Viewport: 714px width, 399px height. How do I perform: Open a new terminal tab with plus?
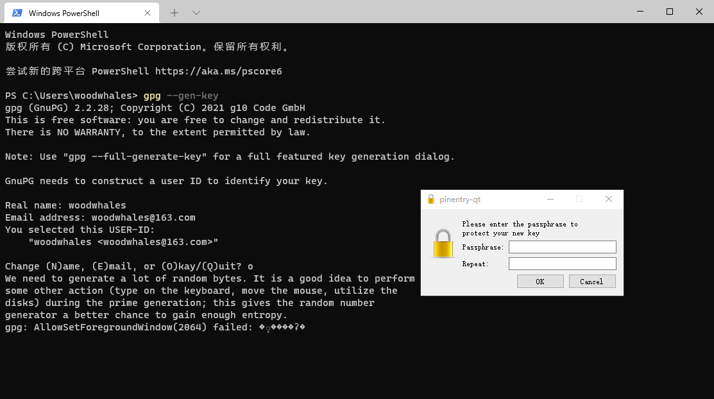pyautogui.click(x=174, y=13)
